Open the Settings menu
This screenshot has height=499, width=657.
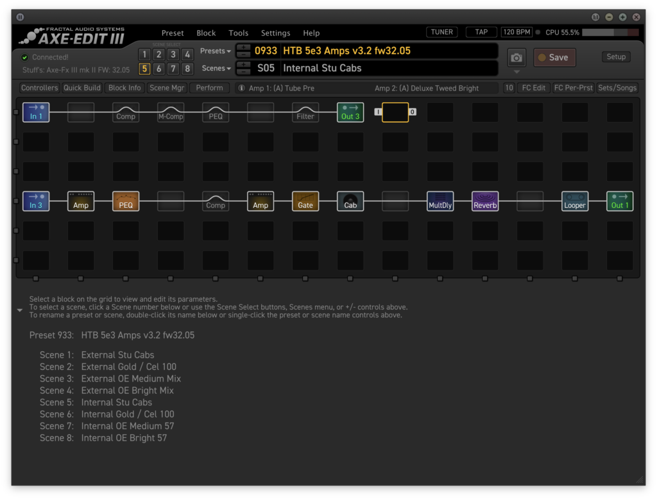(x=276, y=33)
